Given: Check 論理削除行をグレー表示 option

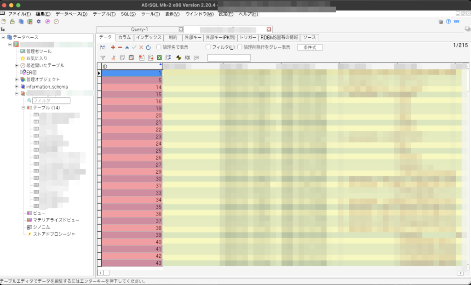Looking at the screenshot, I should (x=240, y=47).
